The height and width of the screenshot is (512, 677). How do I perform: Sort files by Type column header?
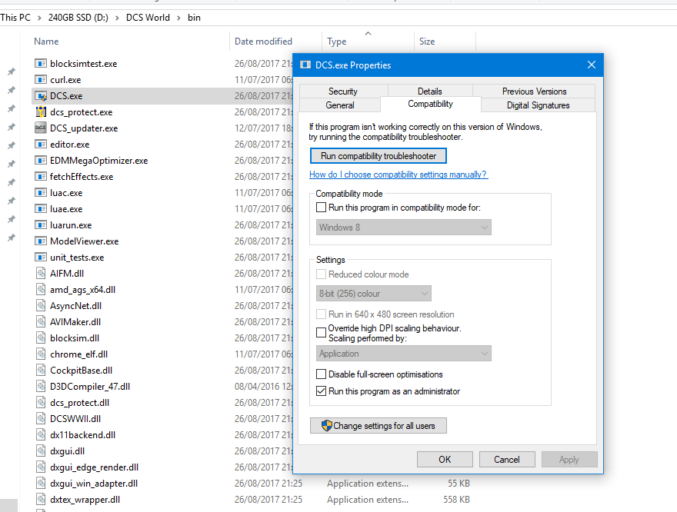tap(337, 42)
